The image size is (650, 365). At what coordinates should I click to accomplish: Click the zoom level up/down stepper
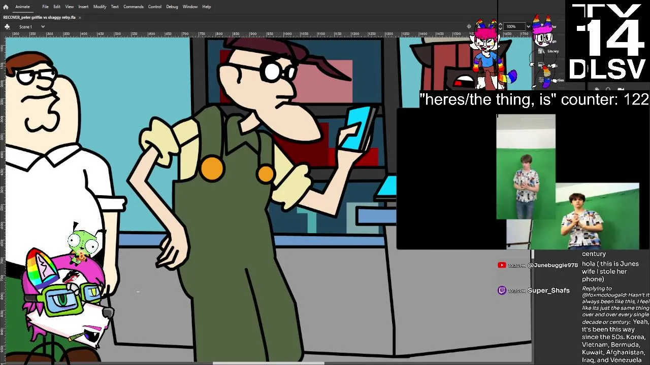tap(501, 26)
